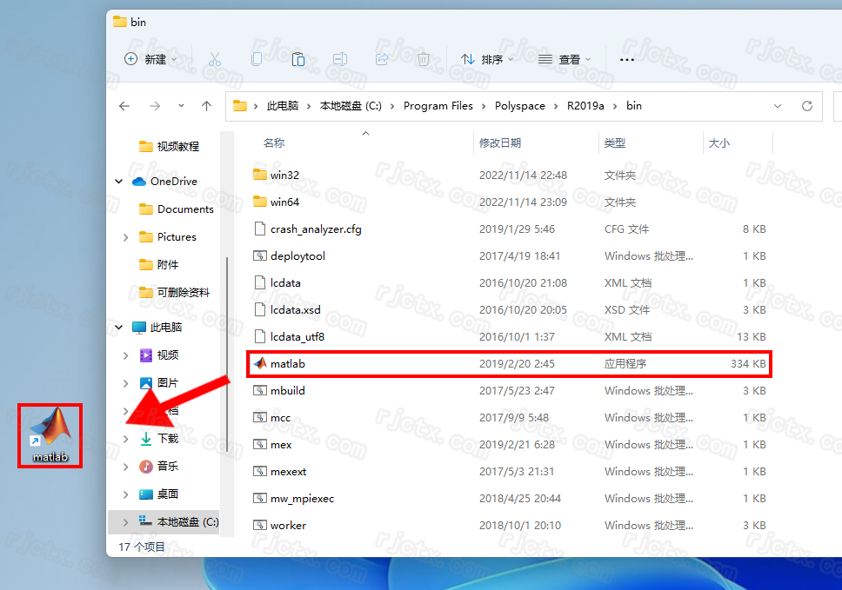Image resolution: width=842 pixels, height=590 pixels.
Task: Open the 新建 (New) dropdown menu
Action: point(150,59)
